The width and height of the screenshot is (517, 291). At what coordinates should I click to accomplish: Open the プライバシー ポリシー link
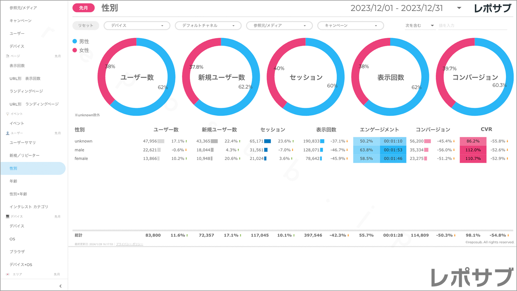(130, 244)
